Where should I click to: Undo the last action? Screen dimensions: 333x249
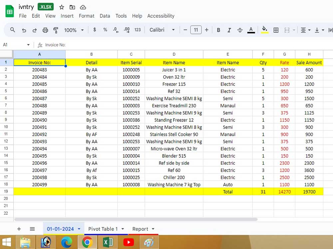24,30
